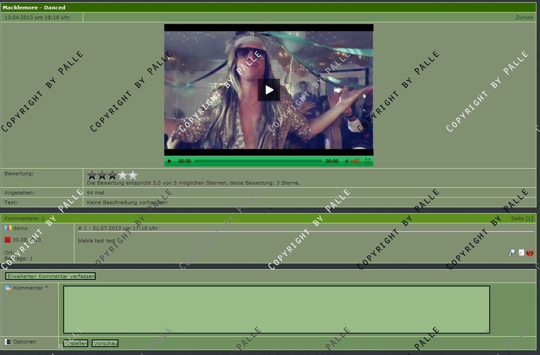Adjust the orange volume level bars

(354, 161)
